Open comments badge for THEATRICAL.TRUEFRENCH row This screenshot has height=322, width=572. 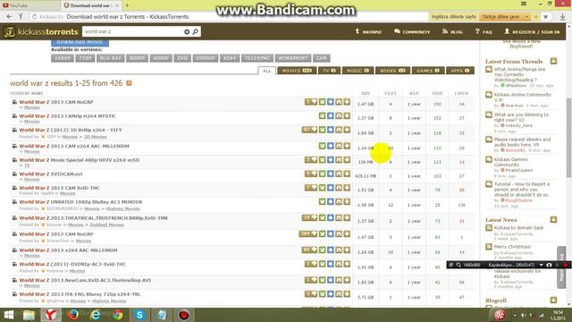pyautogui.click(x=309, y=217)
